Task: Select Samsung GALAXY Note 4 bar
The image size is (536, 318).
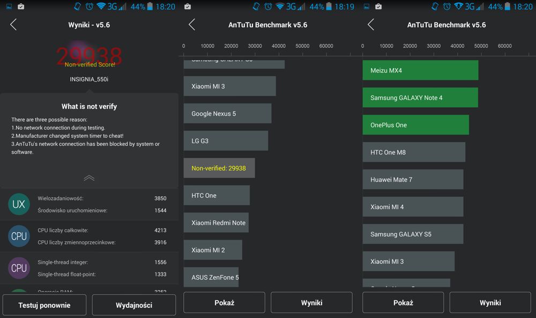Action: [420, 98]
